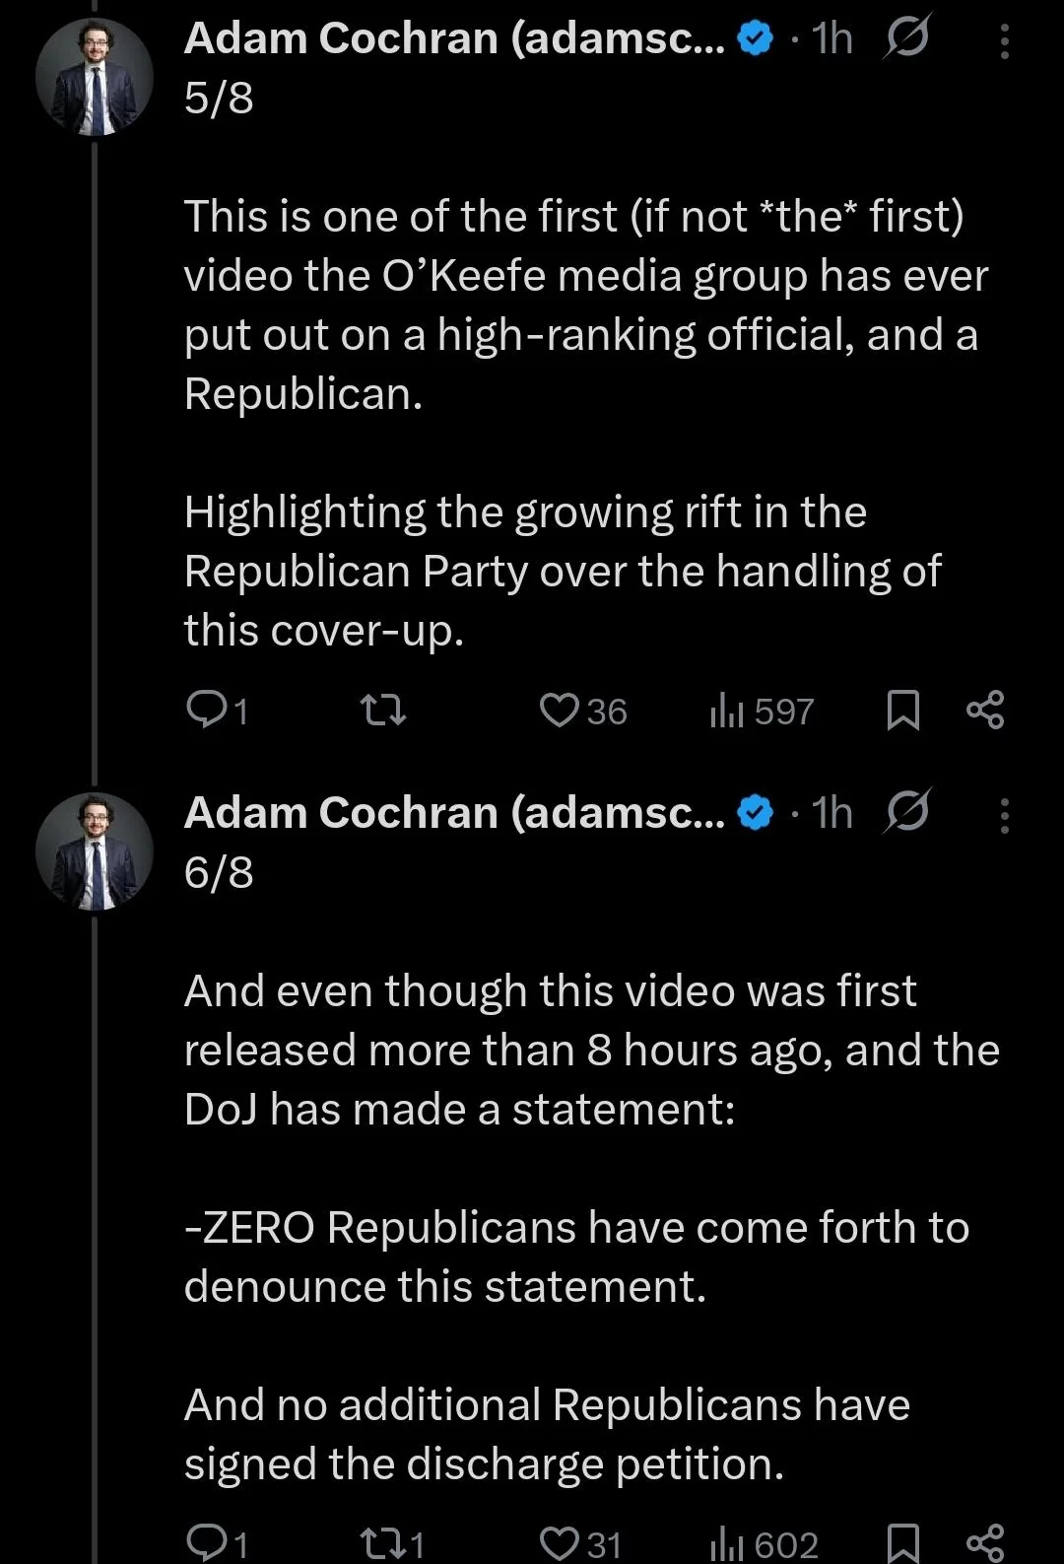
Task: Reply to the 6/8 tweet
Action: [206, 1542]
